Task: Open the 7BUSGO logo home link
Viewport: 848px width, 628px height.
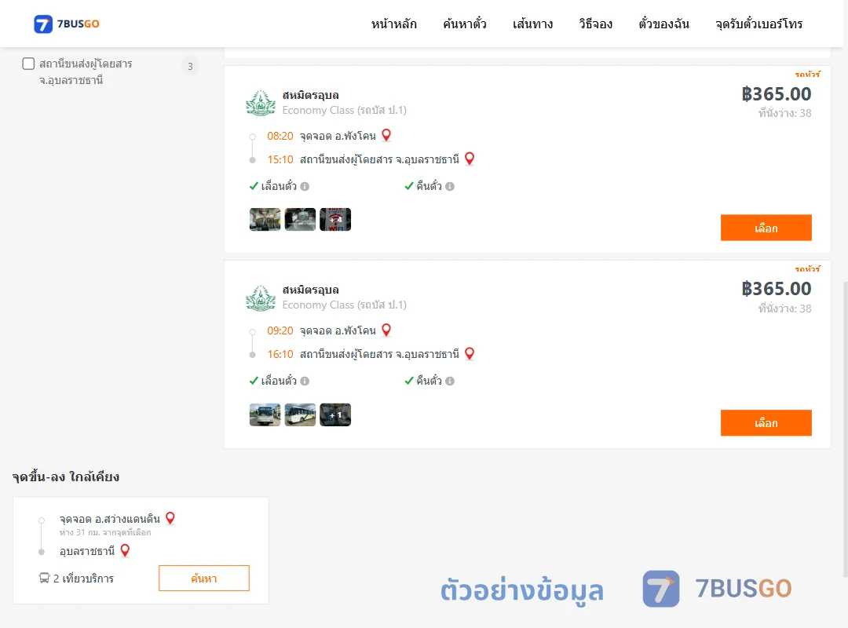Action: point(67,24)
